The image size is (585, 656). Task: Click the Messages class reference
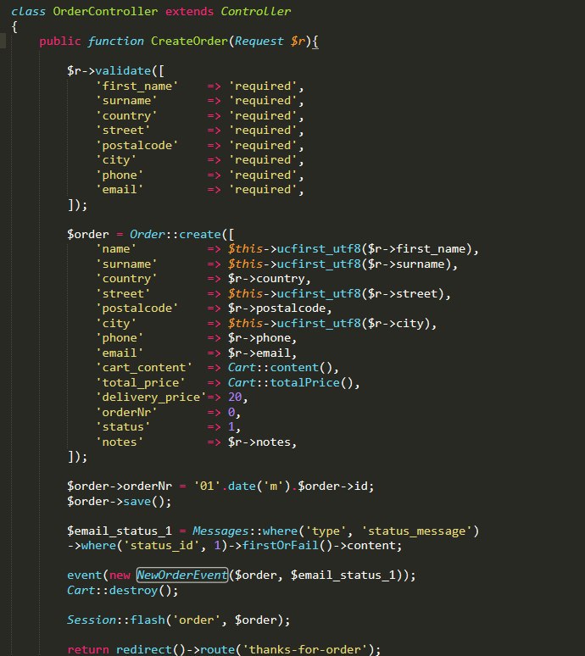click(220, 531)
